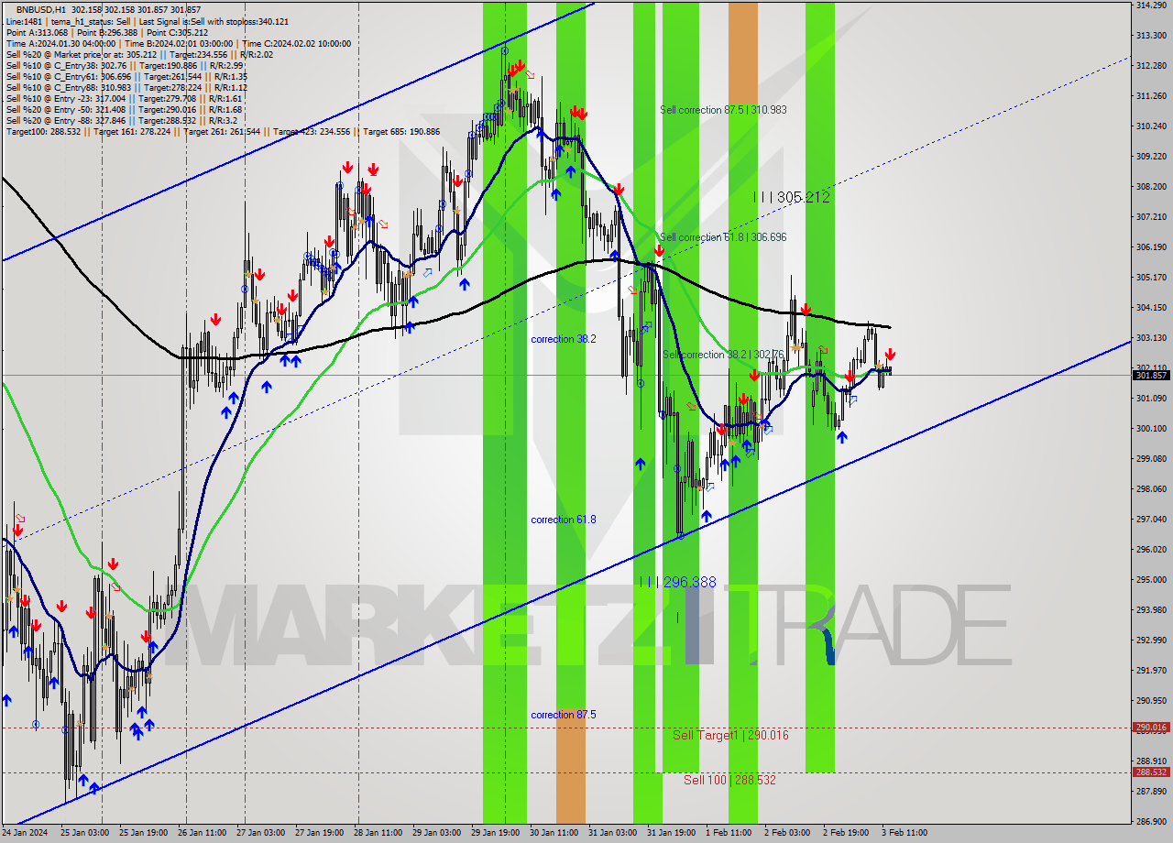Image resolution: width=1173 pixels, height=843 pixels.
Task: Click the 'Sell 100 | 288.532' label
Action: (729, 780)
